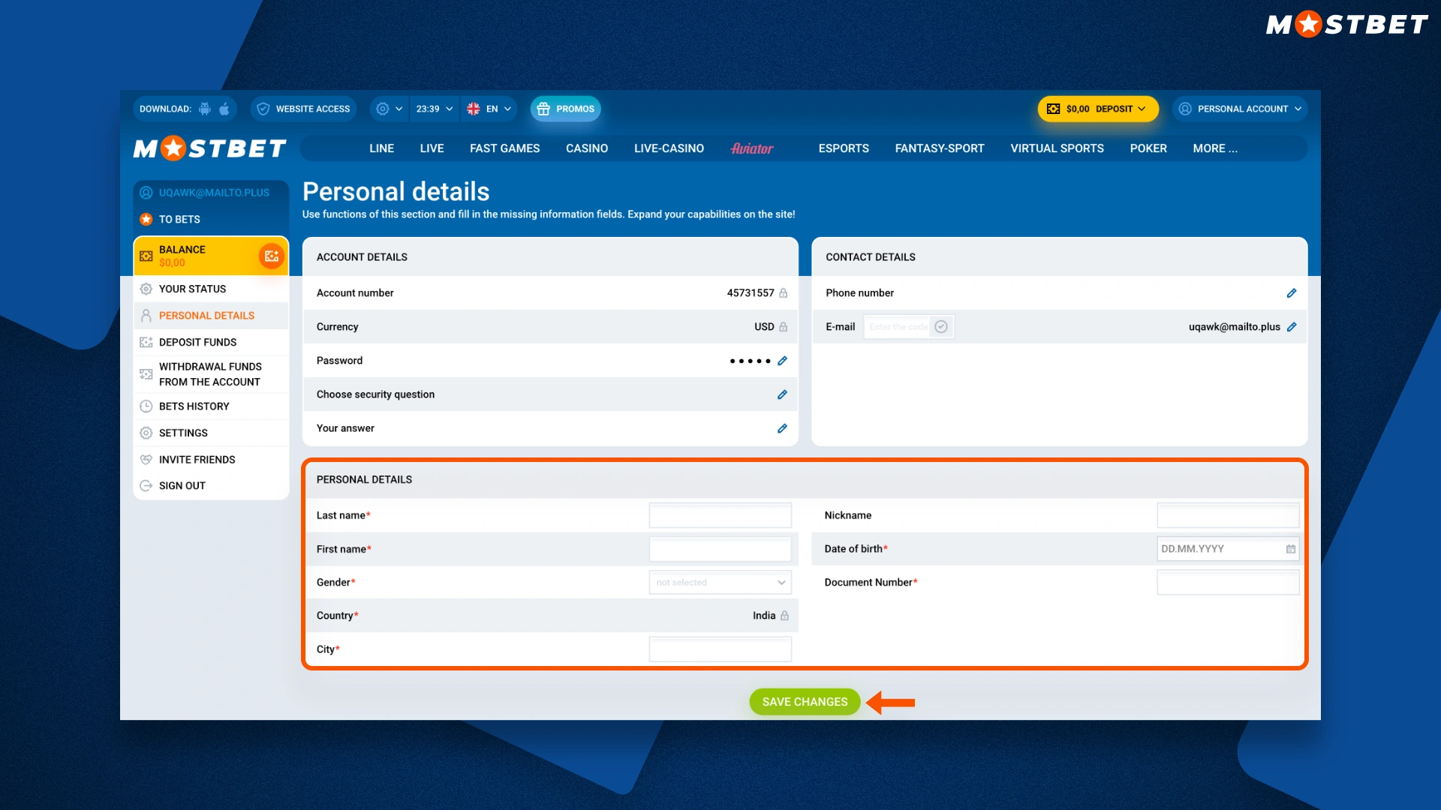Click the WEBSITE ACCESS button
The width and height of the screenshot is (1441, 810).
tap(304, 109)
